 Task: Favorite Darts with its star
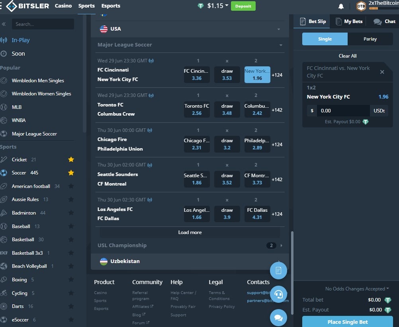point(71,306)
